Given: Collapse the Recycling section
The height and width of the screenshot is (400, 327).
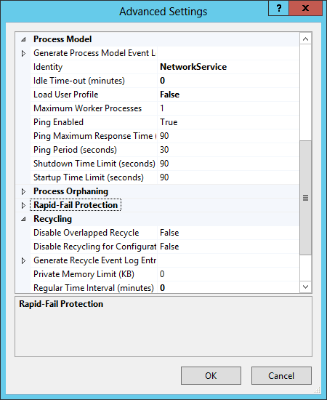Looking at the screenshot, I should pyautogui.click(x=23, y=219).
